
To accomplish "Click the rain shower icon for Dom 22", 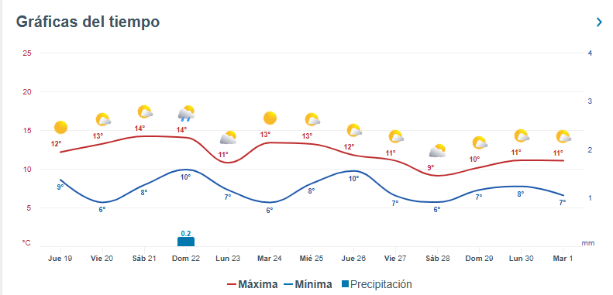I will 187,113.
